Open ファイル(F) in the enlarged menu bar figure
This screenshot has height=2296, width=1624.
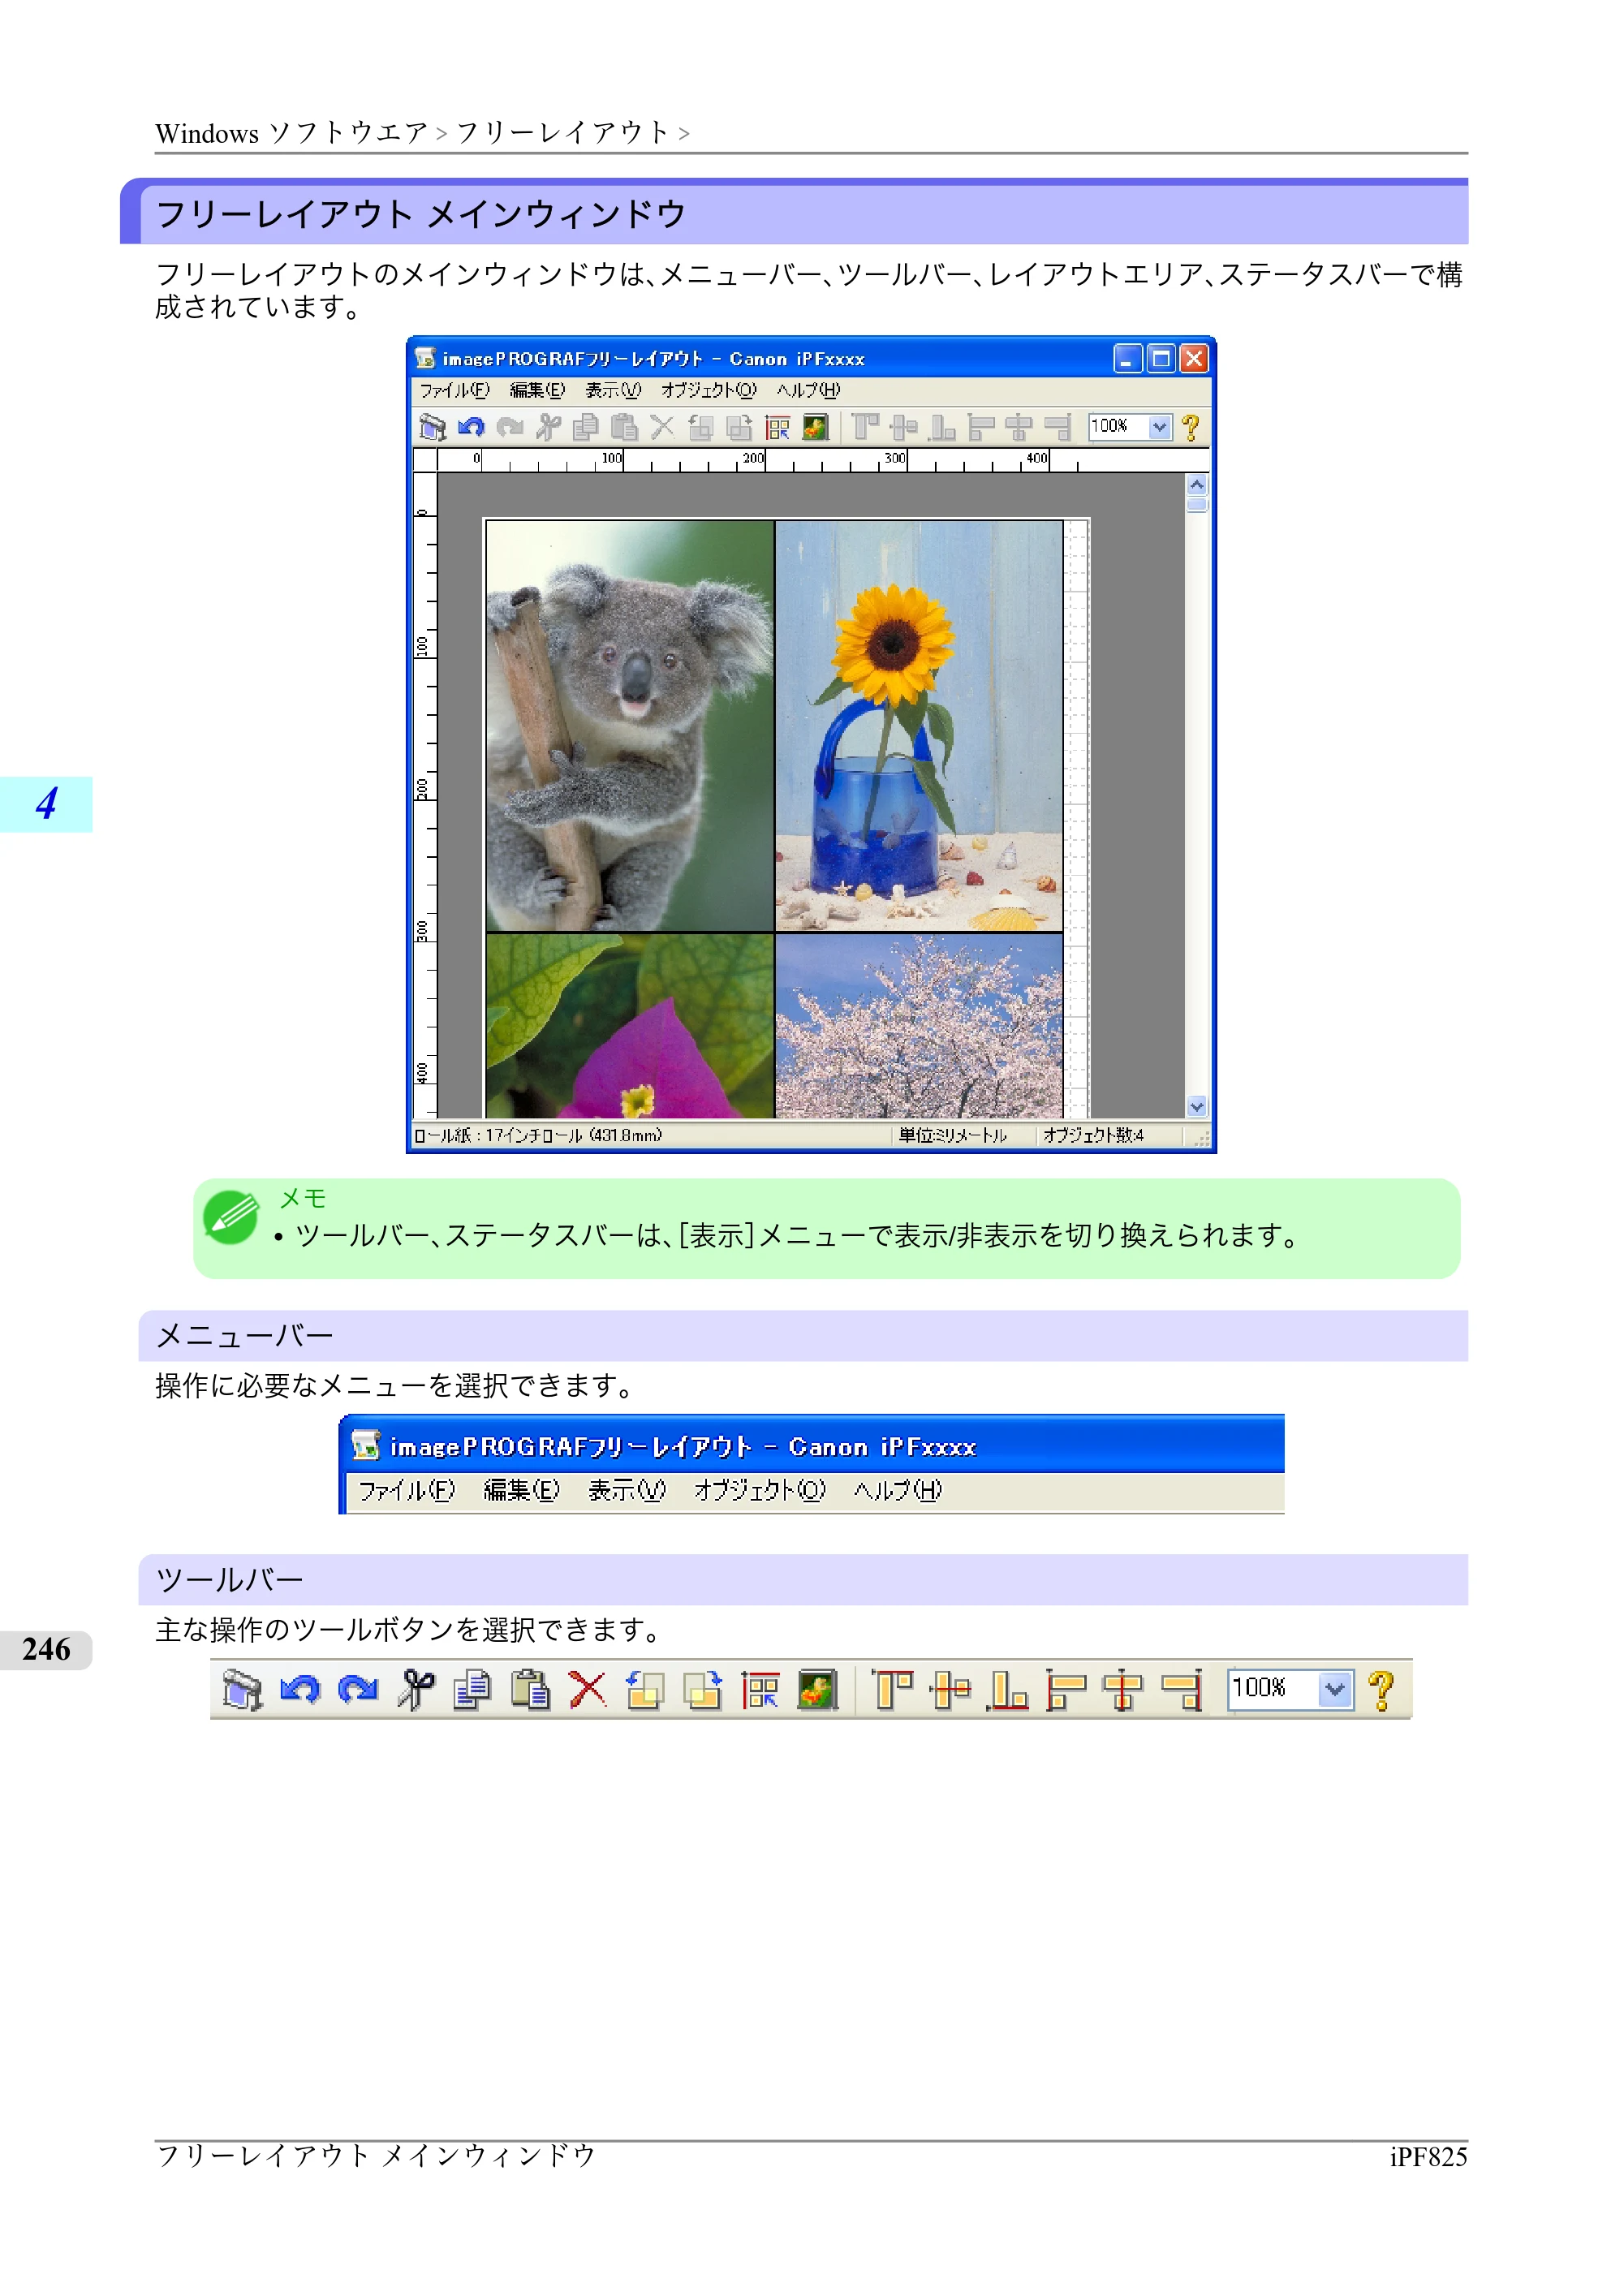click(x=407, y=1490)
